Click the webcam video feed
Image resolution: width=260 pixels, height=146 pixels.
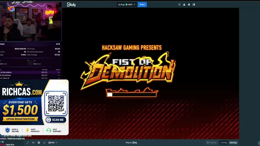(x=31, y=21)
